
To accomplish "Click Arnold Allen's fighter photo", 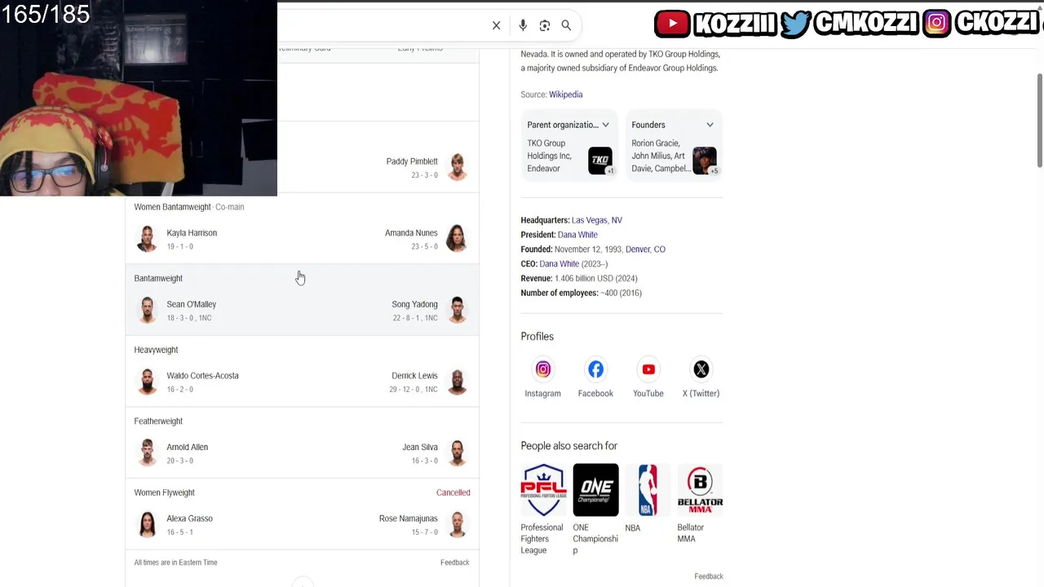I will 147,453.
